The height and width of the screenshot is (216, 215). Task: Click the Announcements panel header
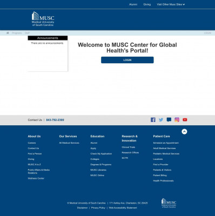click(x=48, y=38)
